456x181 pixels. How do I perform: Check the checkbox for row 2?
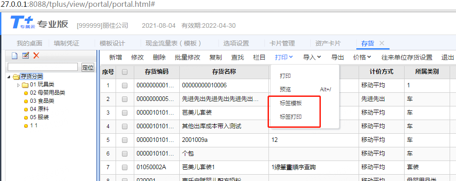125,99
